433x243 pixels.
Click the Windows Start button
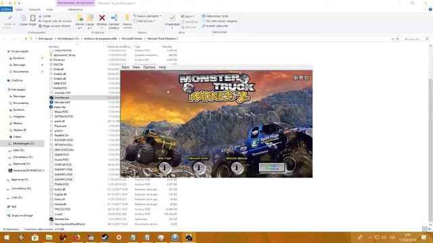[x=7, y=237]
